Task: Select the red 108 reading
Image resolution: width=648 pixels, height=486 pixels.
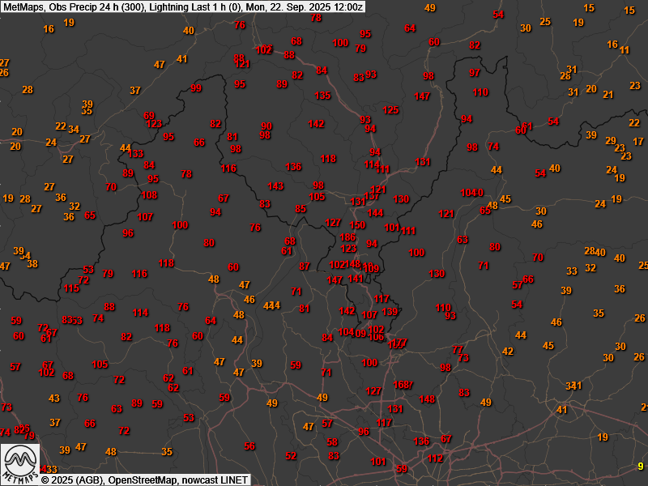Action: 149,195
